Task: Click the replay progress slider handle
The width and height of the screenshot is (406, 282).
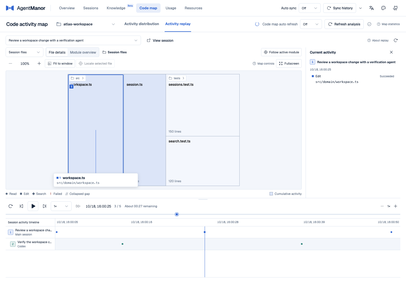Action: coord(177,214)
